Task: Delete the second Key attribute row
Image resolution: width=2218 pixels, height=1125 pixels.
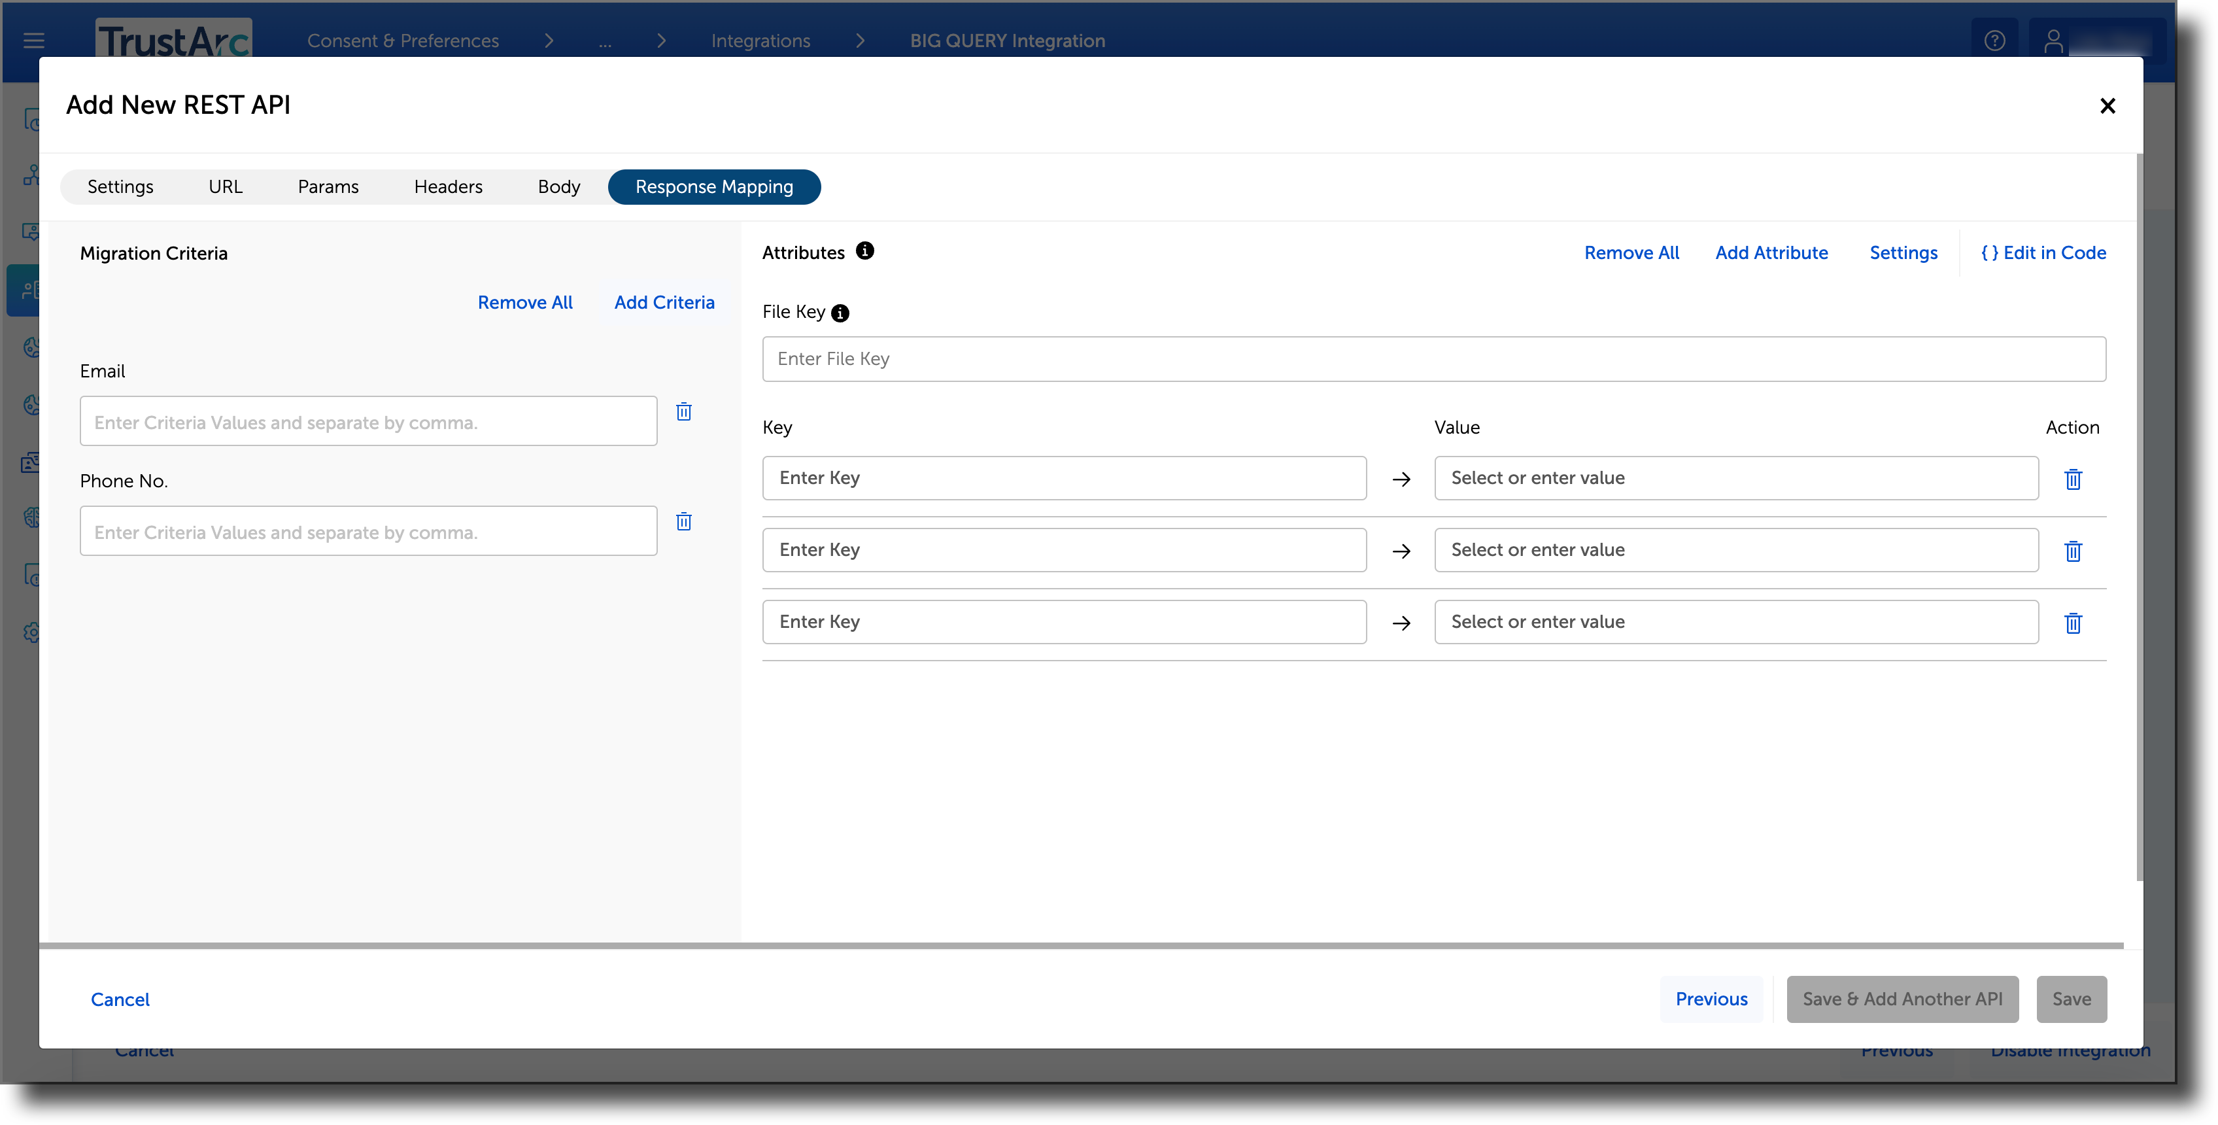Action: click(2072, 551)
